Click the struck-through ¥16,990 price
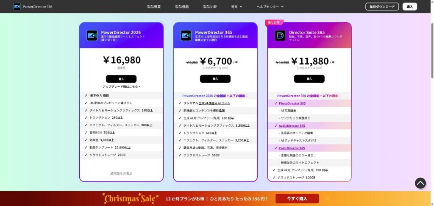This screenshot has width=434, height=206. (x=282, y=63)
